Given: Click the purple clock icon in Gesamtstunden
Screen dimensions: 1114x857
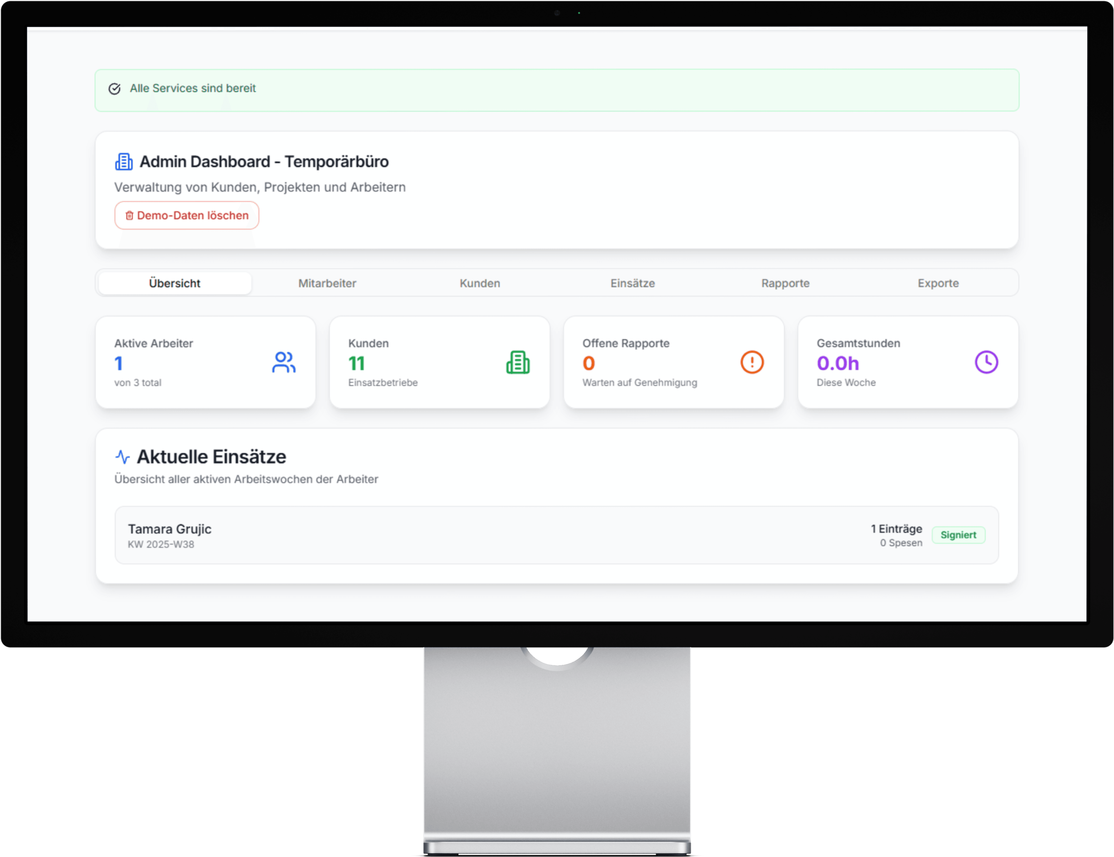Looking at the screenshot, I should pos(986,363).
